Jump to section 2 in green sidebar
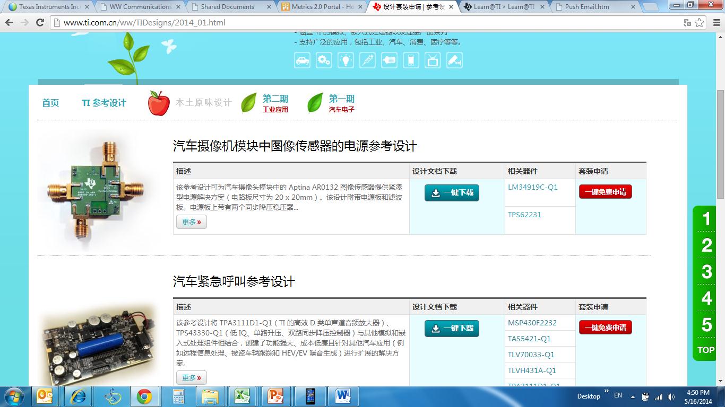The width and height of the screenshot is (725, 407). (706, 245)
